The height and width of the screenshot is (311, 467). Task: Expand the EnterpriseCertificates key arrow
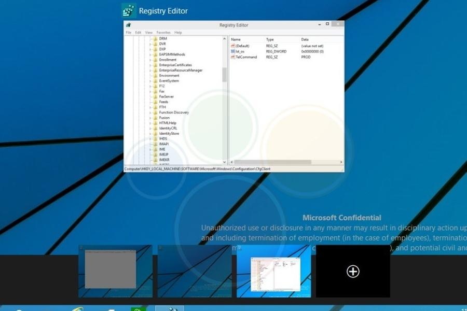[150, 65]
